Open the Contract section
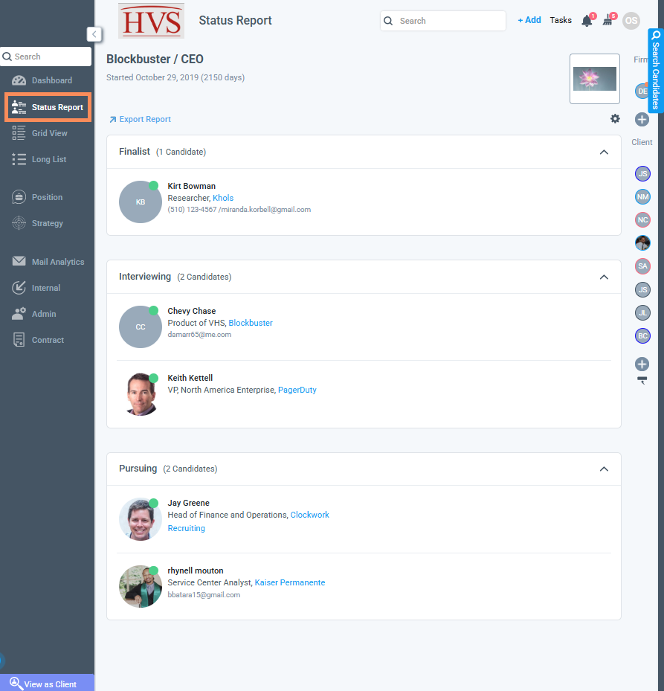The width and height of the screenshot is (664, 691). [39, 340]
